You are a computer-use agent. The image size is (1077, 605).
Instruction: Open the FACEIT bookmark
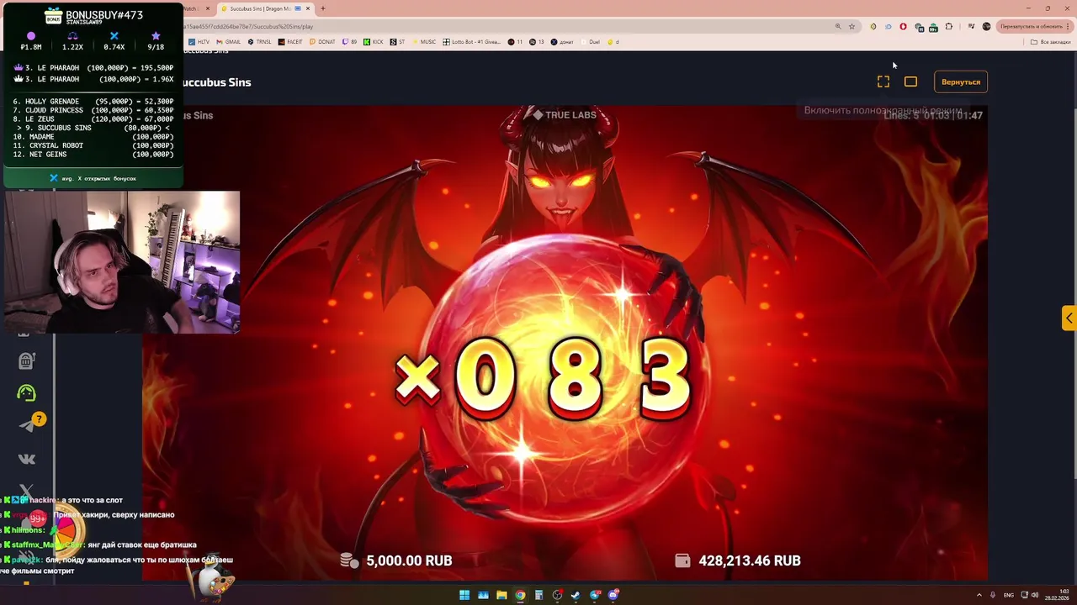[290, 41]
